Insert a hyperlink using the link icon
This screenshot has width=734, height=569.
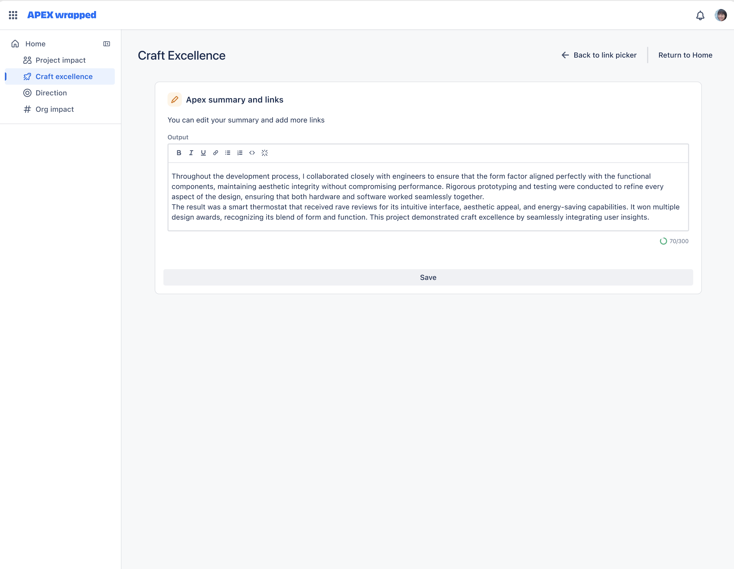click(x=215, y=153)
